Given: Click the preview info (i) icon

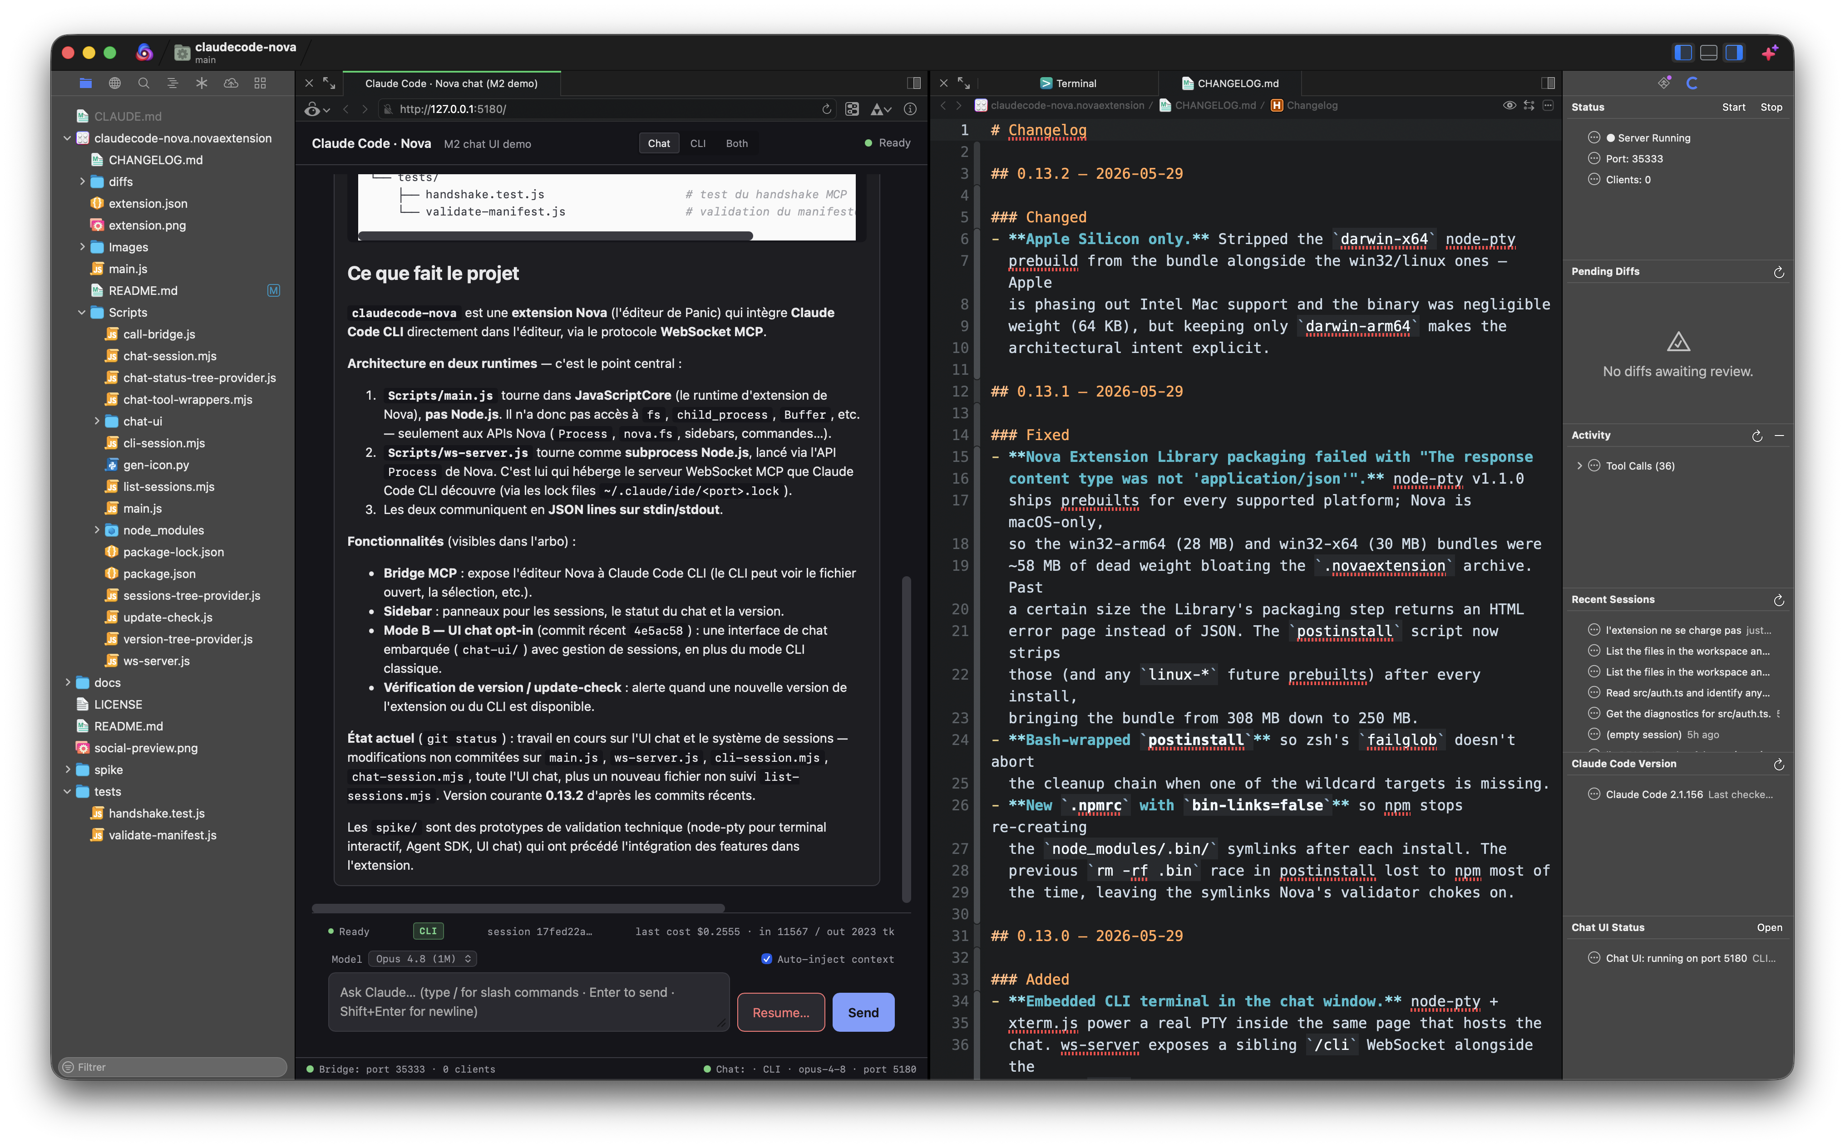Looking at the screenshot, I should pos(910,109).
